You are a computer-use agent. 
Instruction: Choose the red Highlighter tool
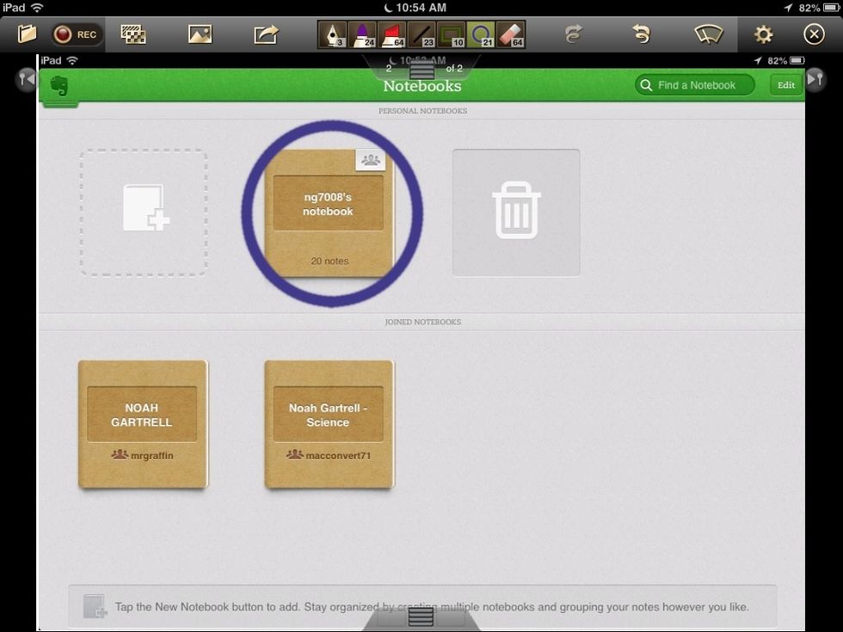click(391, 34)
